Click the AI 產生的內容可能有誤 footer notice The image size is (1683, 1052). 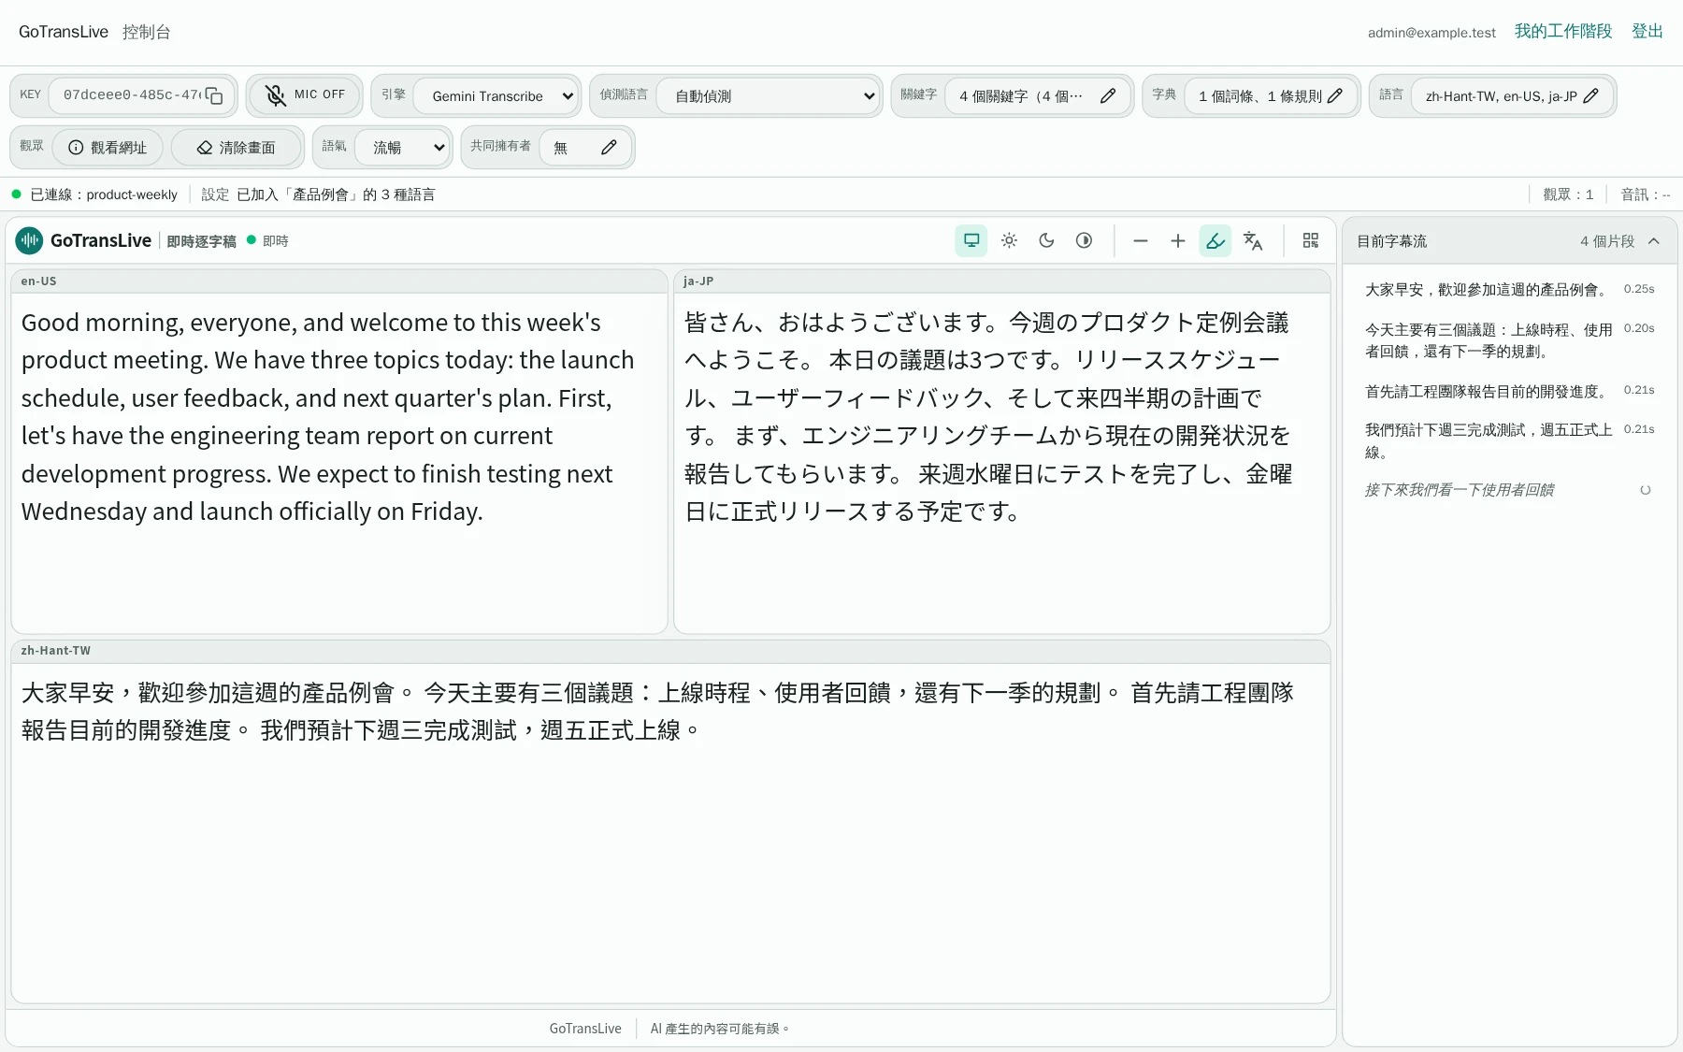coord(720,1029)
